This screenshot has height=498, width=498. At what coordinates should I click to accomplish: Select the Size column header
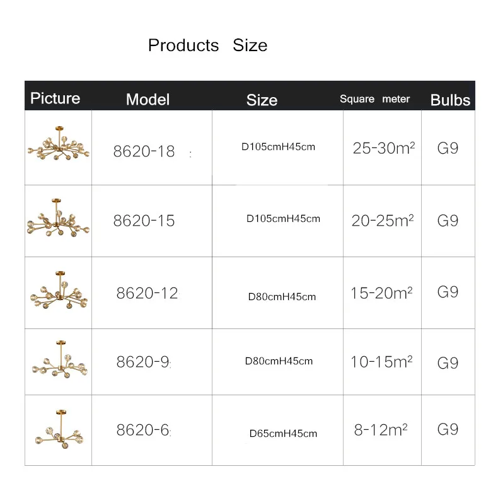[262, 100]
